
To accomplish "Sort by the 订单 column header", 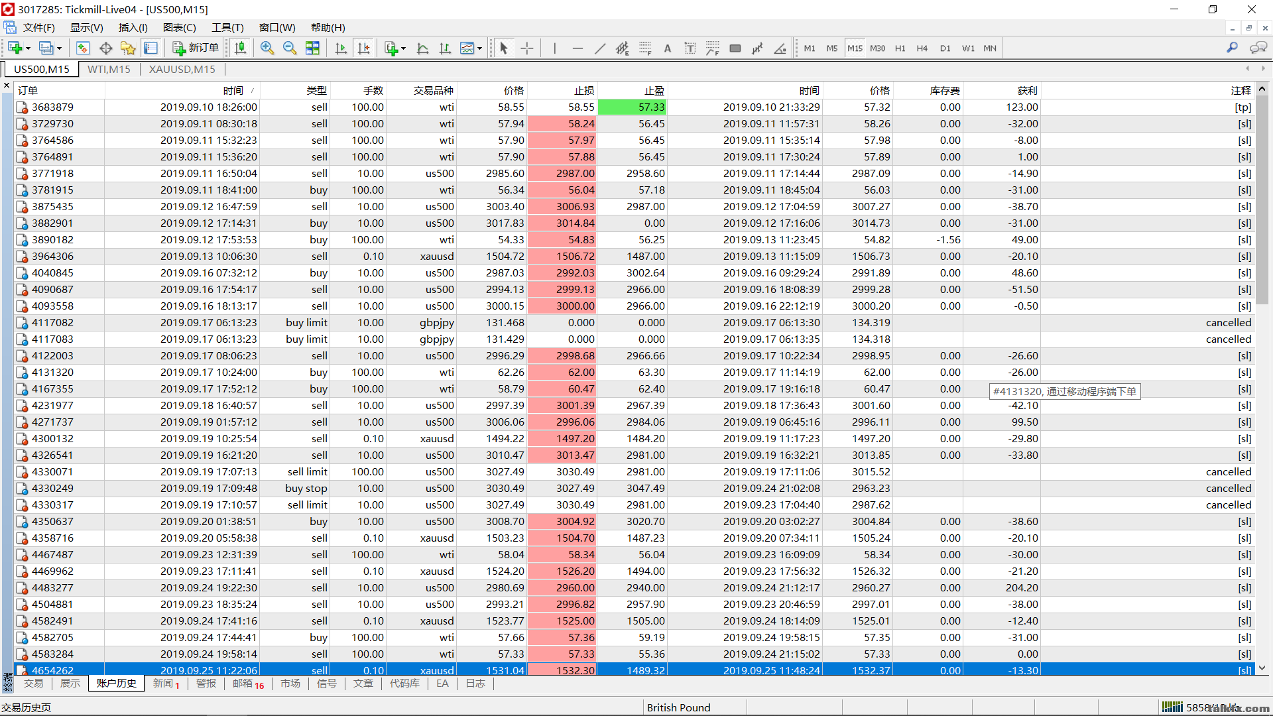I will click(59, 90).
